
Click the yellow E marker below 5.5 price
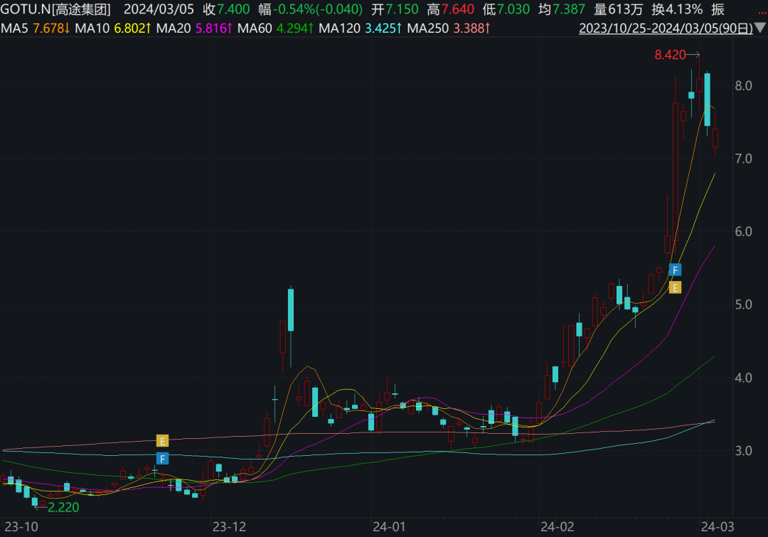tap(675, 287)
